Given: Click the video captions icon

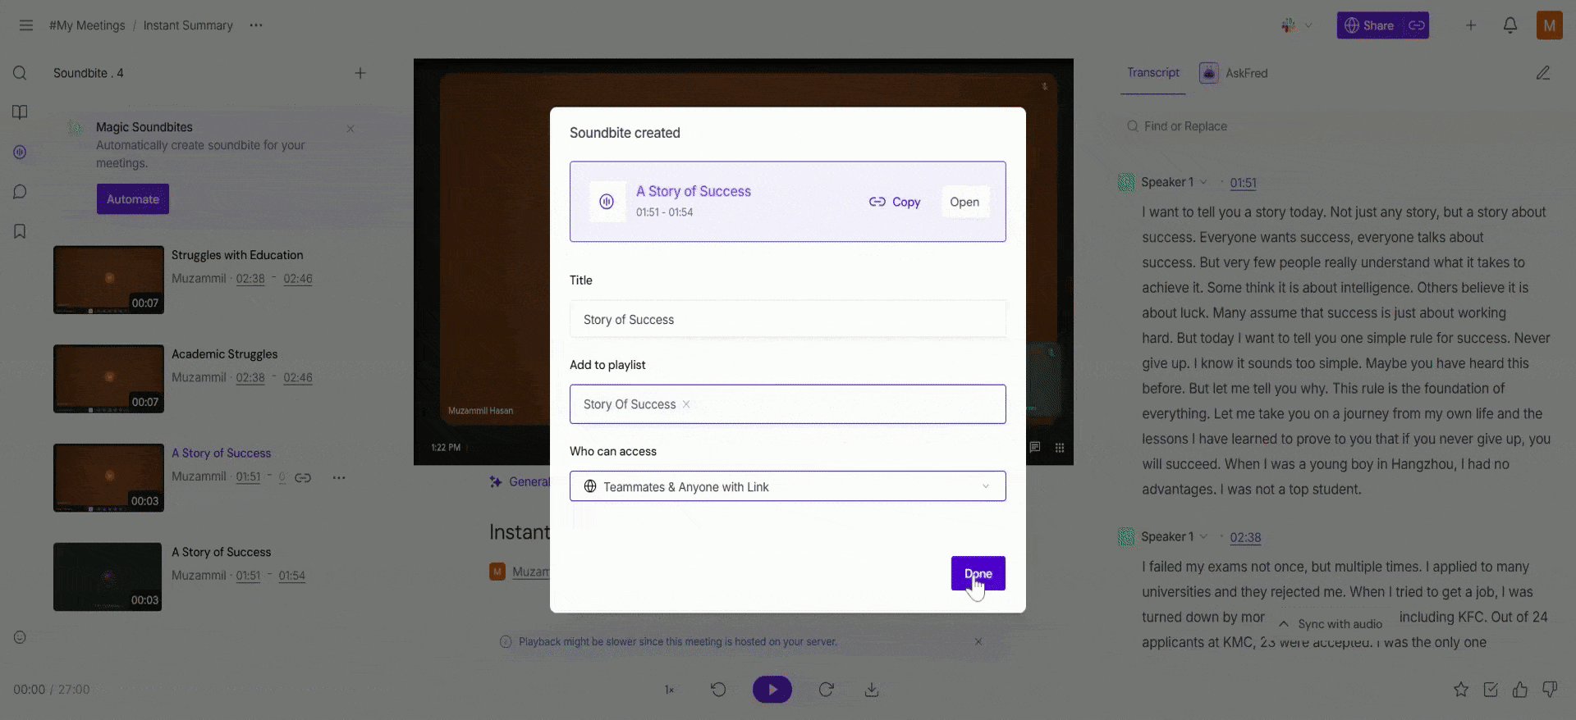Looking at the screenshot, I should tap(1035, 448).
